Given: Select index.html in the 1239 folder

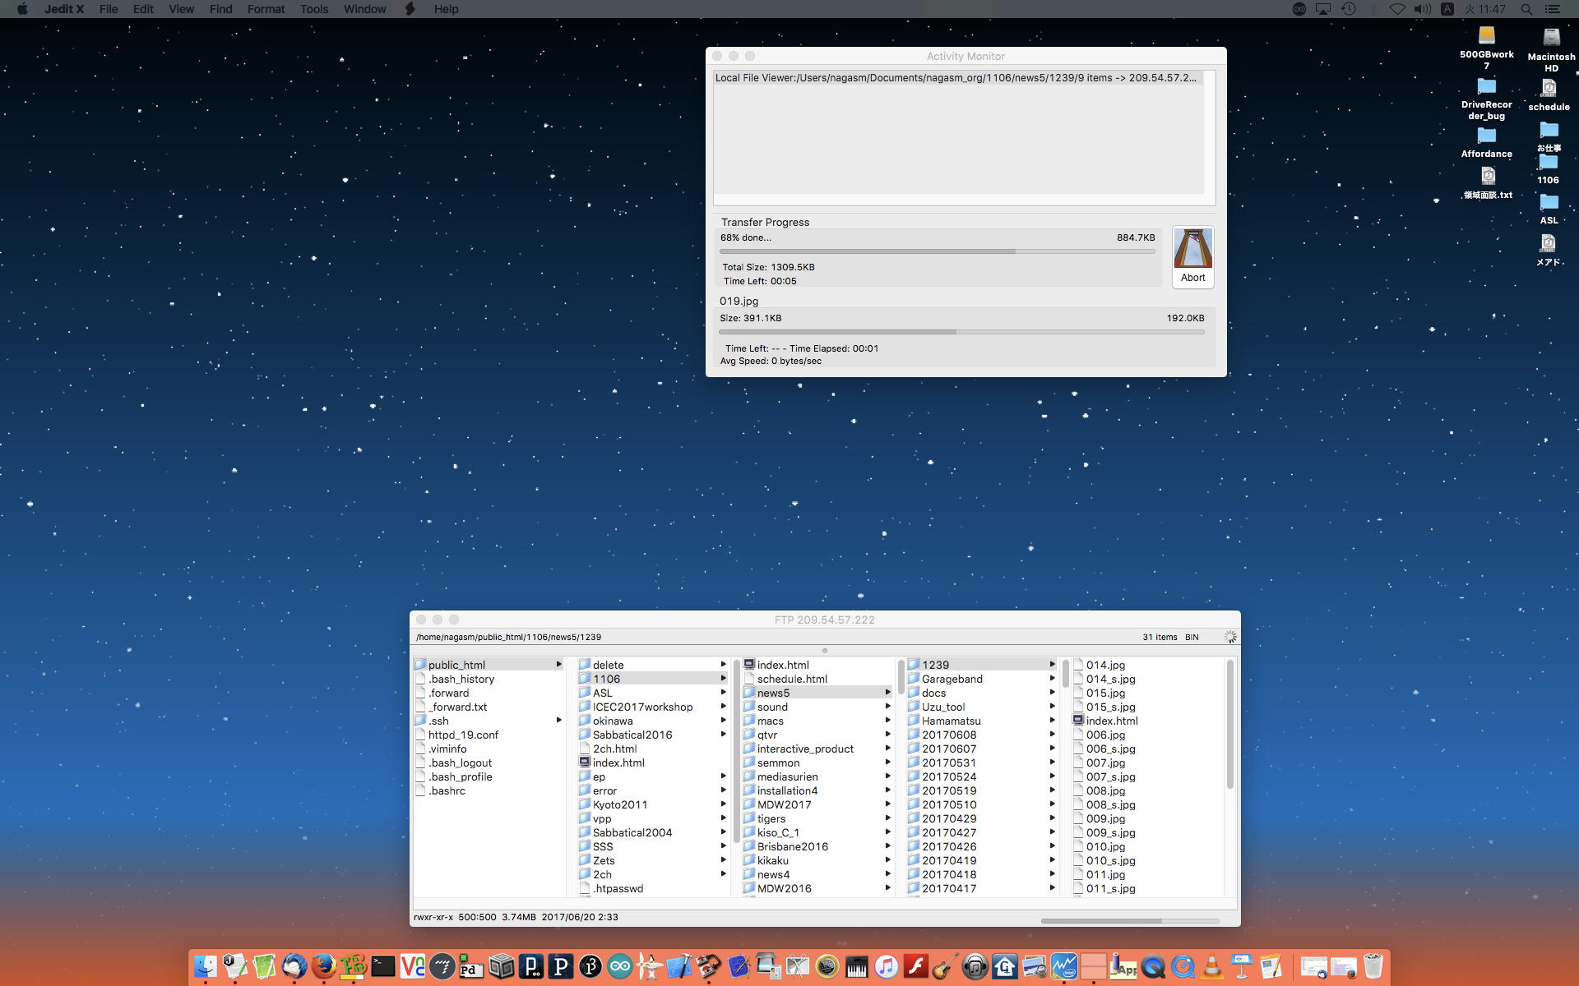Looking at the screenshot, I should coord(1111,721).
